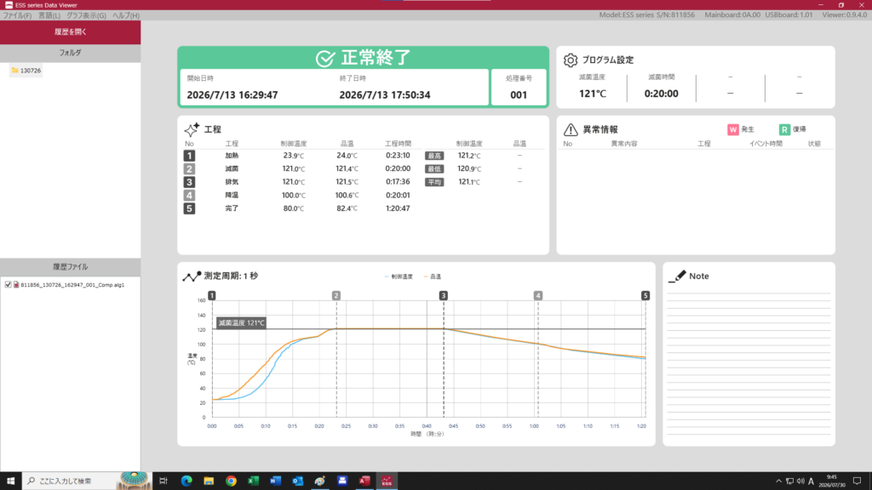Click the W 発生 legend badge
Image resolution: width=872 pixels, height=490 pixels.
tap(733, 129)
